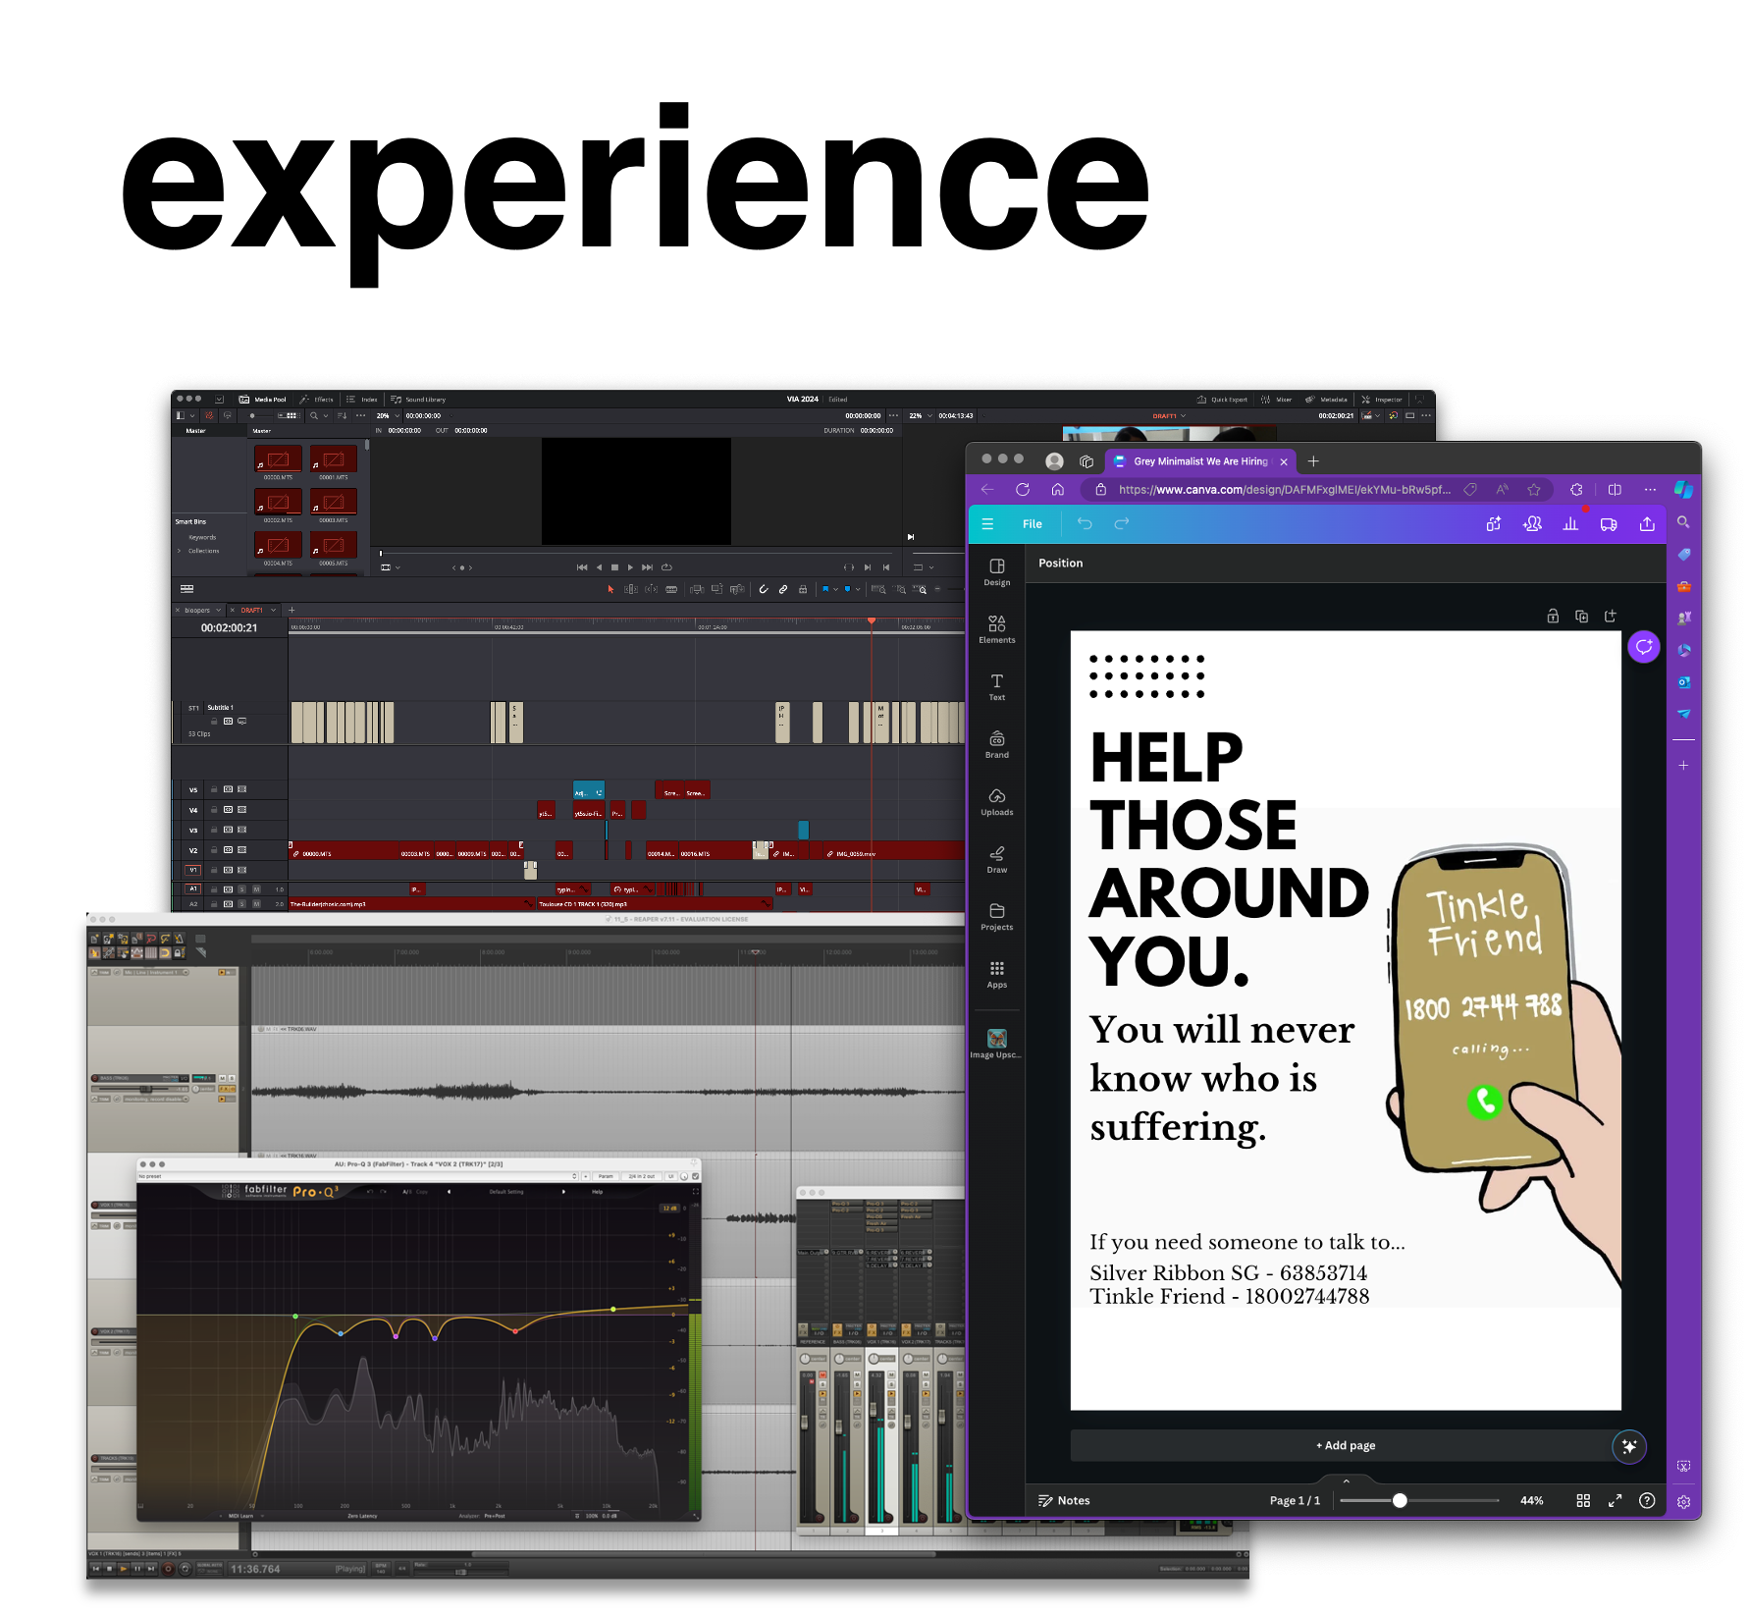Select the Text tool in Canva sidebar
The width and height of the screenshot is (1749, 1615).
pos(996,686)
